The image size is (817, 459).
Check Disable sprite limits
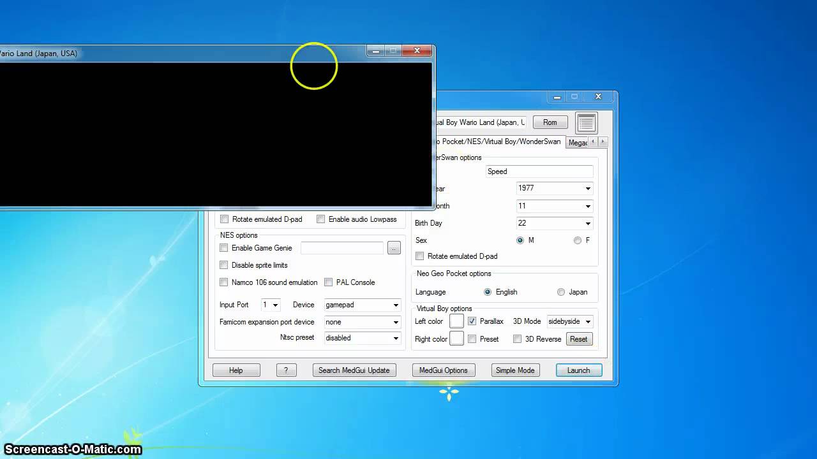[223, 265]
